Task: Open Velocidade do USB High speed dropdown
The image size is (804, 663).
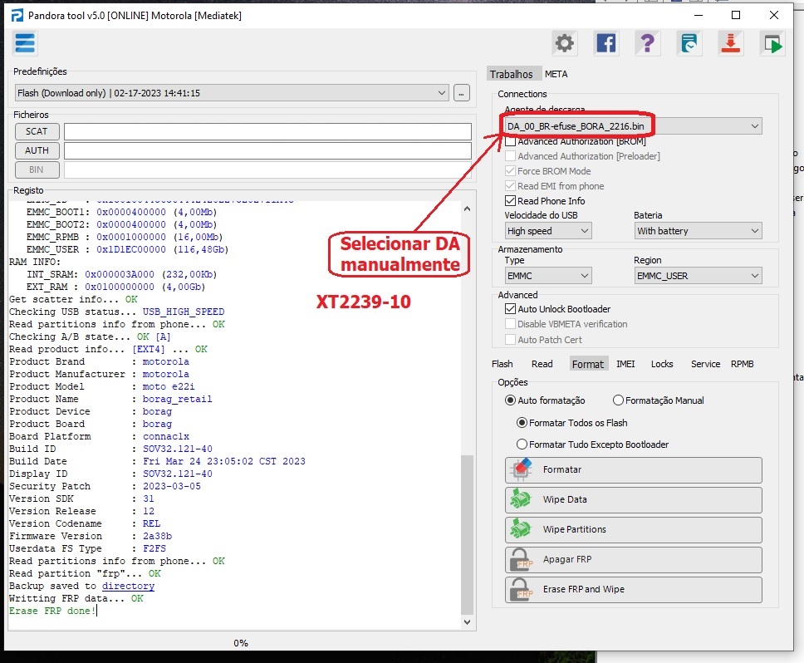Action: 548,231
